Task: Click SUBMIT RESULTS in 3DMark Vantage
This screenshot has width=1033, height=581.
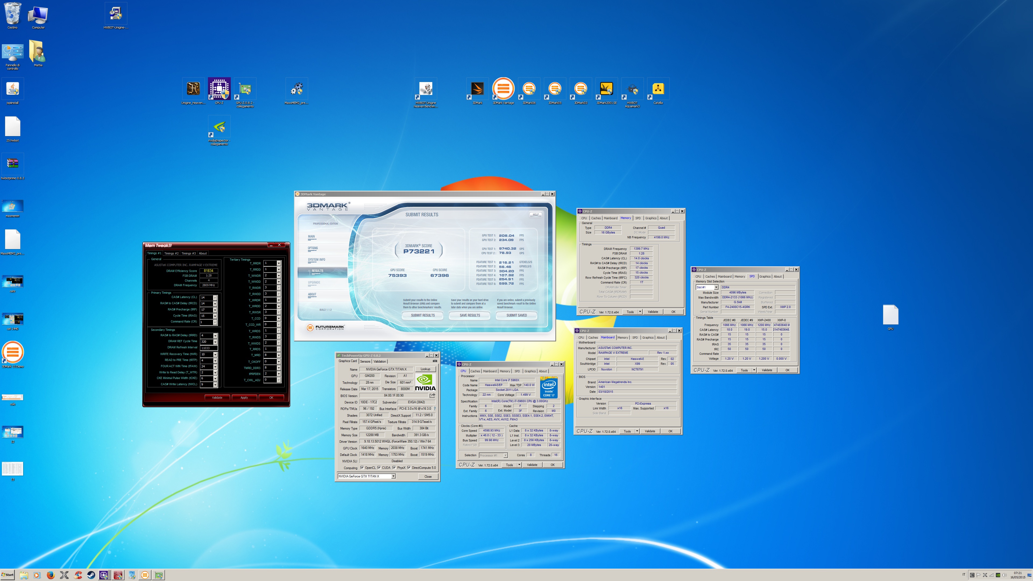Action: click(x=423, y=315)
